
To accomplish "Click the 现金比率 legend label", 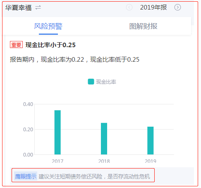I will coord(106,82).
